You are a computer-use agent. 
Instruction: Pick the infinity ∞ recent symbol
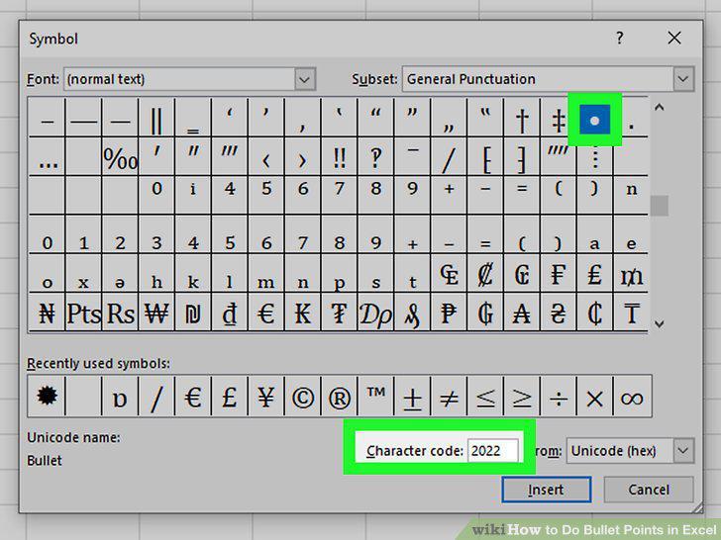point(632,397)
